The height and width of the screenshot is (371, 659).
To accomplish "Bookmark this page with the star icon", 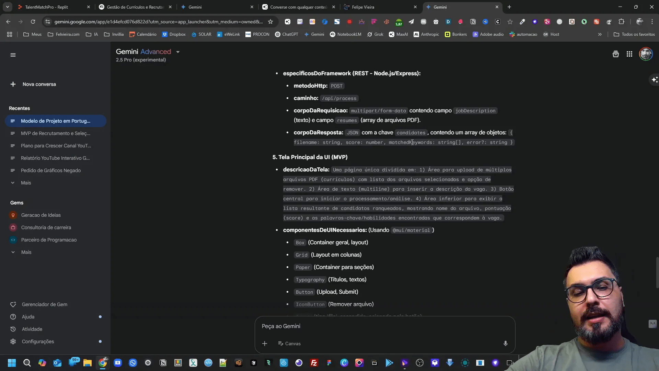I will click(x=270, y=22).
